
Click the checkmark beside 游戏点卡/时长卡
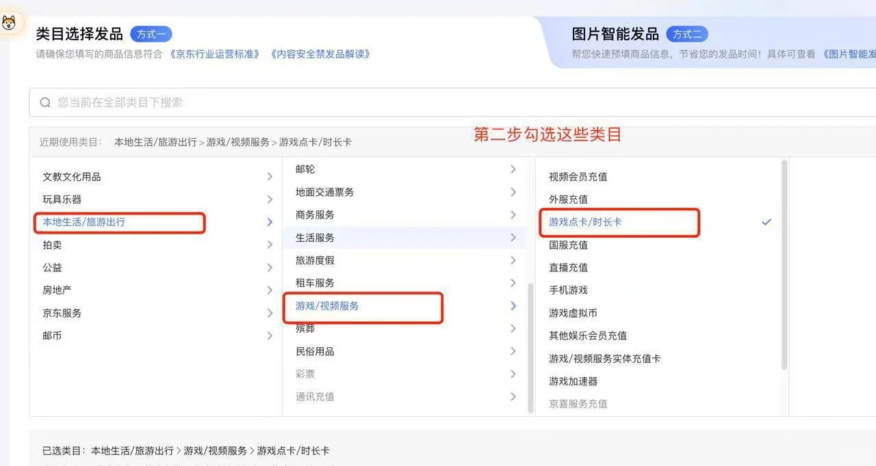click(766, 222)
